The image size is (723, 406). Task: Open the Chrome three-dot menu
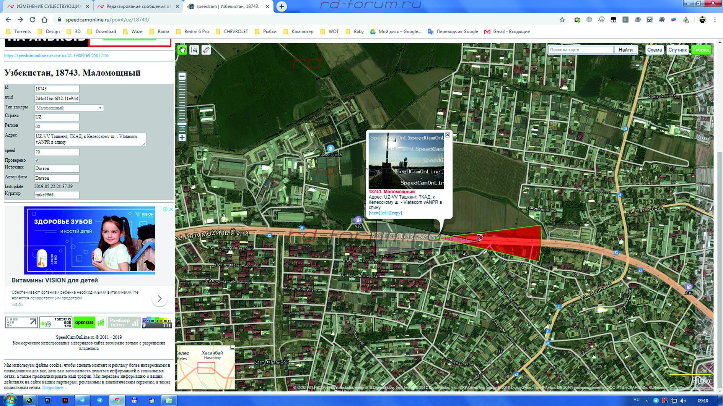point(715,19)
